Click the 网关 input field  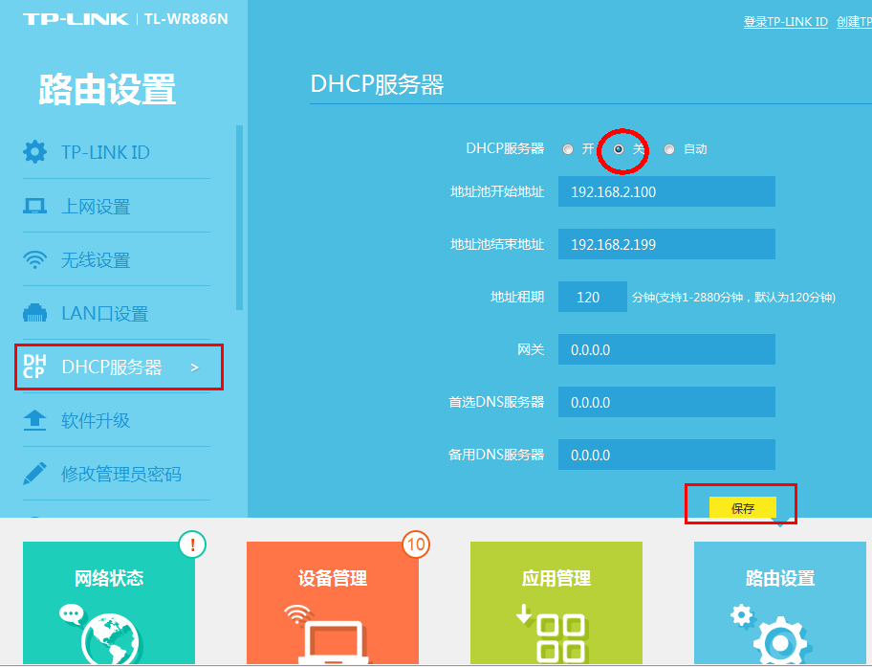tap(666, 349)
